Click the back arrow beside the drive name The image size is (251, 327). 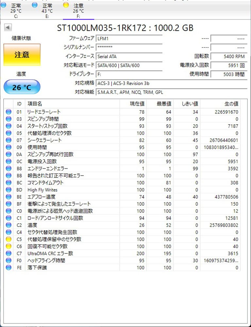click(8, 27)
